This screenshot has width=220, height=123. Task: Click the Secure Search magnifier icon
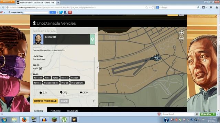tap(197, 114)
